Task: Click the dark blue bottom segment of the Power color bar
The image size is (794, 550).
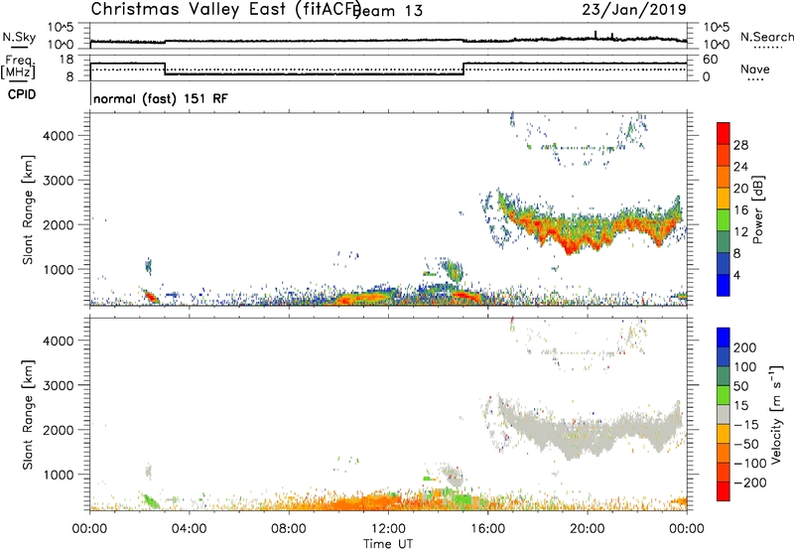Action: [724, 285]
